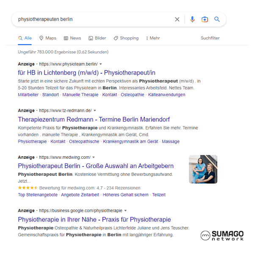Switch to the Maps tab
254x254 pixels.
[x=48, y=38]
